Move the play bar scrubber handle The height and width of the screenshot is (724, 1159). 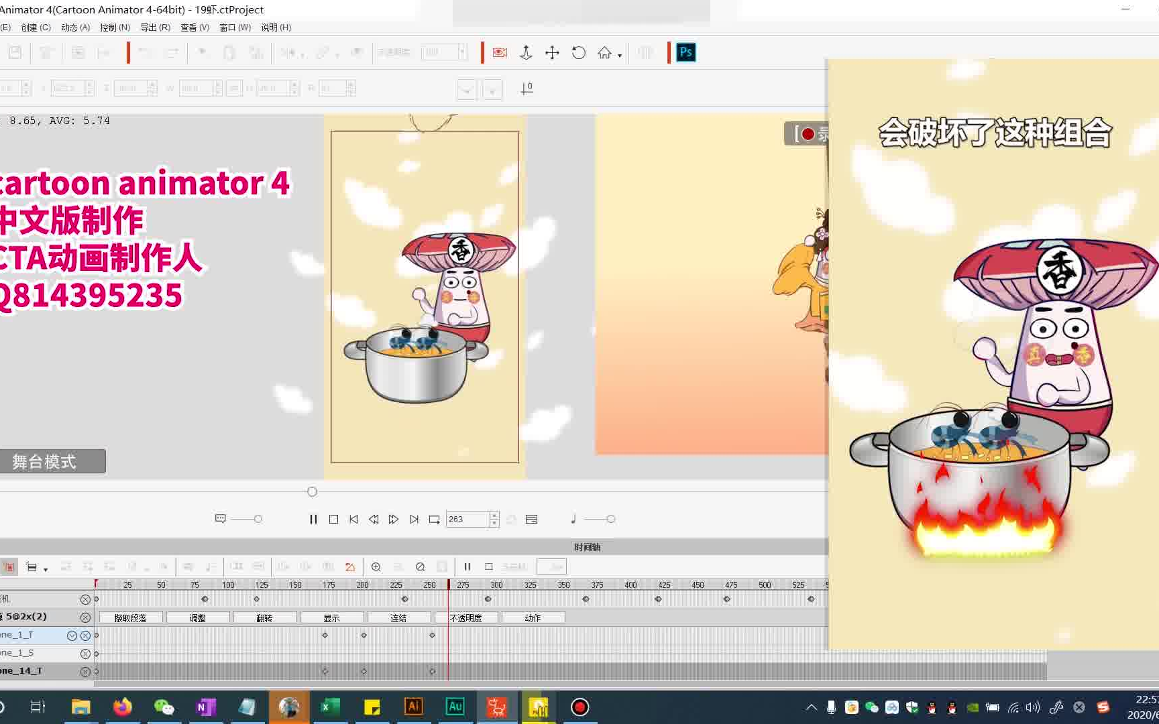(312, 491)
